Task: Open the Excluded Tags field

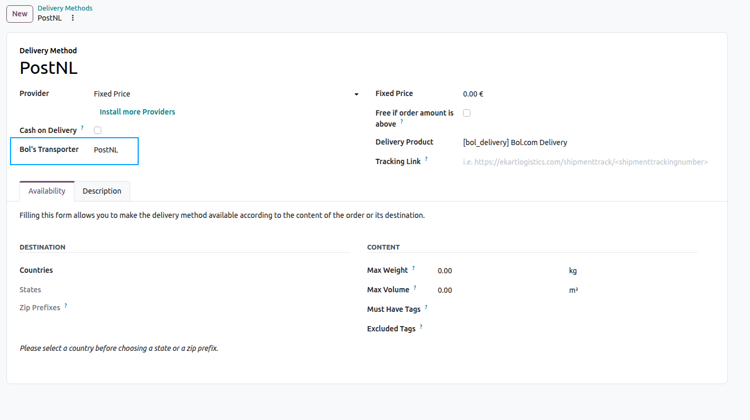Action: pyautogui.click(x=567, y=329)
